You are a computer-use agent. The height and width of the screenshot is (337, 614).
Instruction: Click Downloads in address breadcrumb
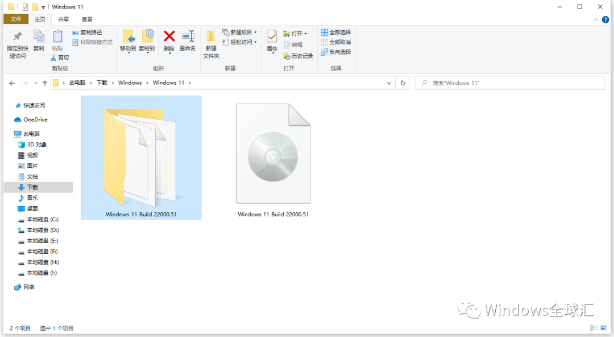102,83
